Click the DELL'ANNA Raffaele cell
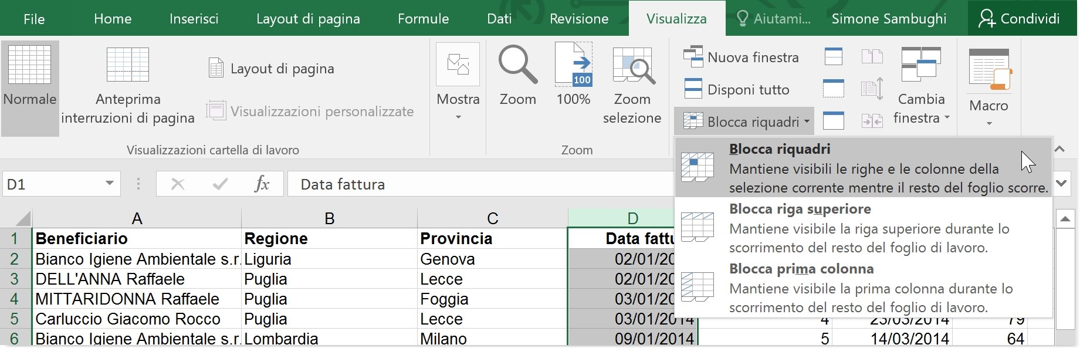Viewport: 1080px width, 348px height. click(x=137, y=279)
